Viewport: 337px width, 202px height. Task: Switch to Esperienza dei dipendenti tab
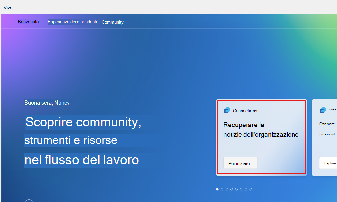[x=72, y=22]
